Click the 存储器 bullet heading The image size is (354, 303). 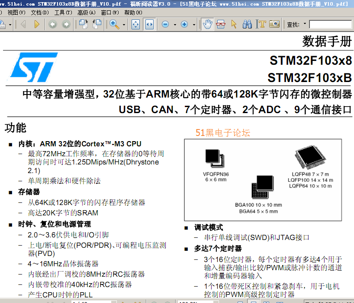point(29,192)
